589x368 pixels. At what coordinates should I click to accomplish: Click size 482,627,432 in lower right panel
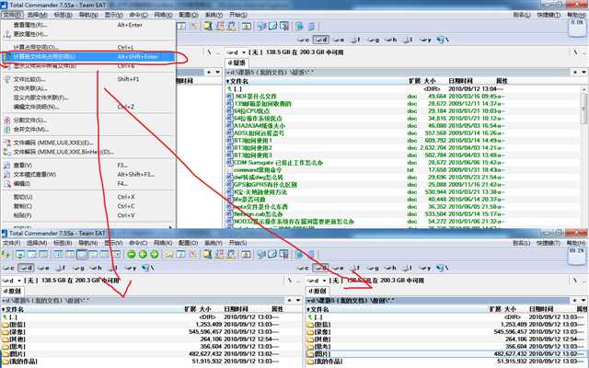click(x=511, y=353)
